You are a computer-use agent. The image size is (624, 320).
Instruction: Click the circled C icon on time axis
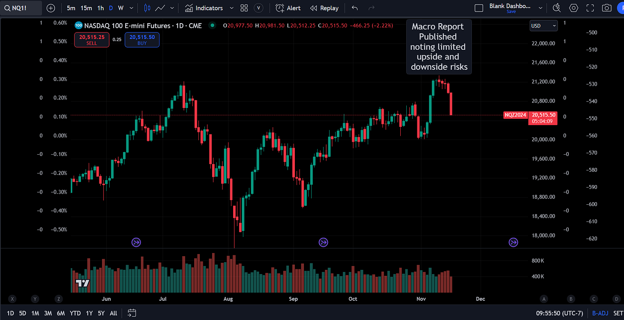click(594, 299)
